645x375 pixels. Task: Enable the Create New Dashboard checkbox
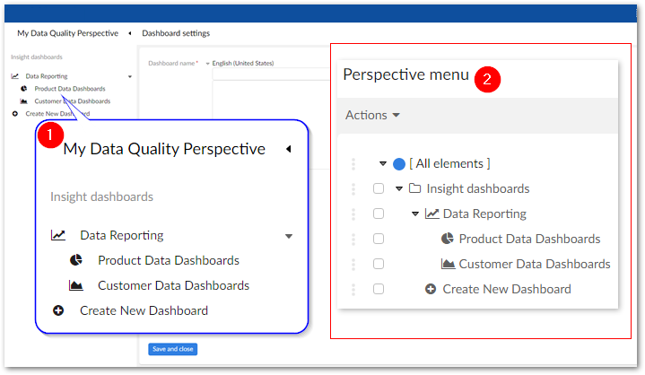[x=379, y=289]
